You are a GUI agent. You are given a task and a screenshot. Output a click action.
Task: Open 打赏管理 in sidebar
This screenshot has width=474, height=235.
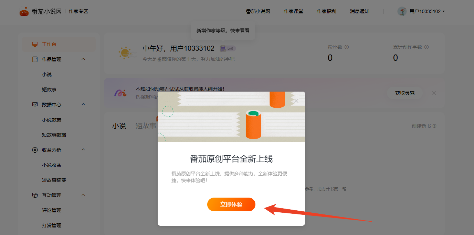tap(52, 225)
